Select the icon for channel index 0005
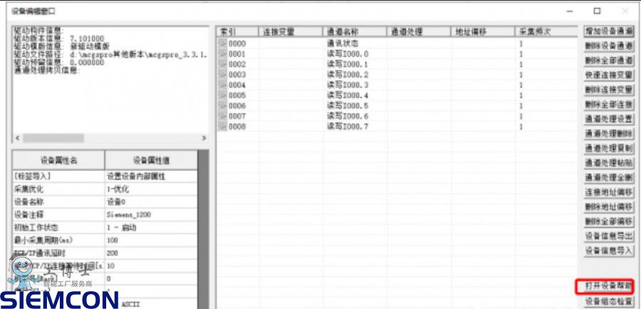This screenshot has width=641, height=309. 222,95
